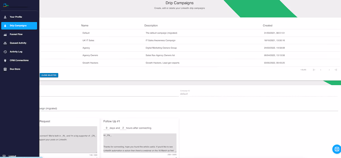
Task: Open Activity Log page
Action: (19, 52)
